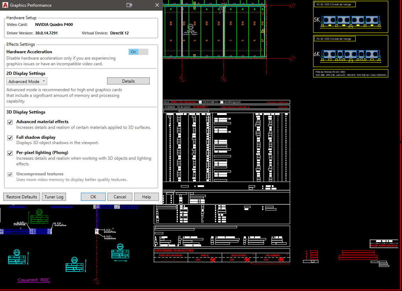
Task: Cancel the Graphics Performance dialog
Action: coord(120,197)
